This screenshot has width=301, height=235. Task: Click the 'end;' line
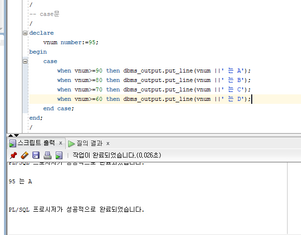tap(36, 118)
